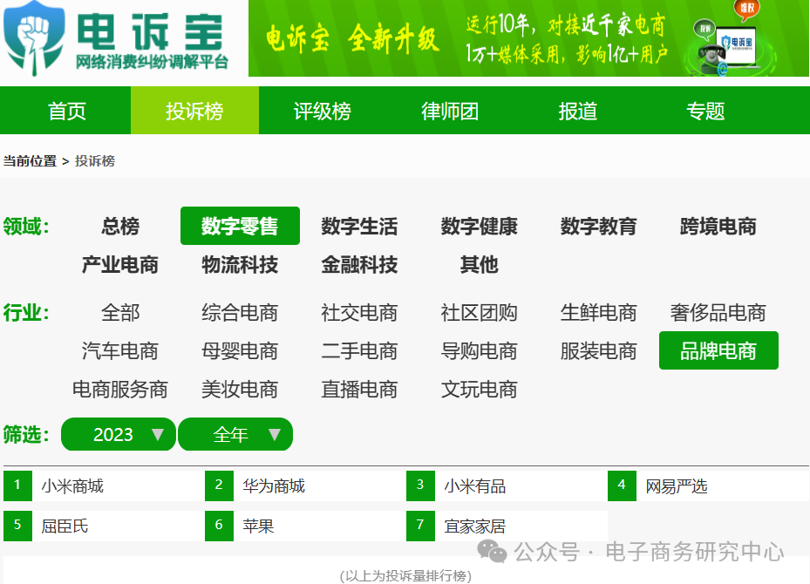Click the 生鲜电商 industry option
Viewport: 810px width, 584px height.
(x=597, y=312)
